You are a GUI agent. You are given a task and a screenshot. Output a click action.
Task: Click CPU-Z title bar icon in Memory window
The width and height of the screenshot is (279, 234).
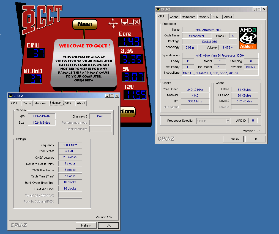pyautogui.click(x=11, y=96)
